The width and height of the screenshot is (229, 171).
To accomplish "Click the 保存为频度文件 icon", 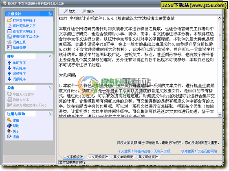I will pyautogui.click(x=9, y=105).
